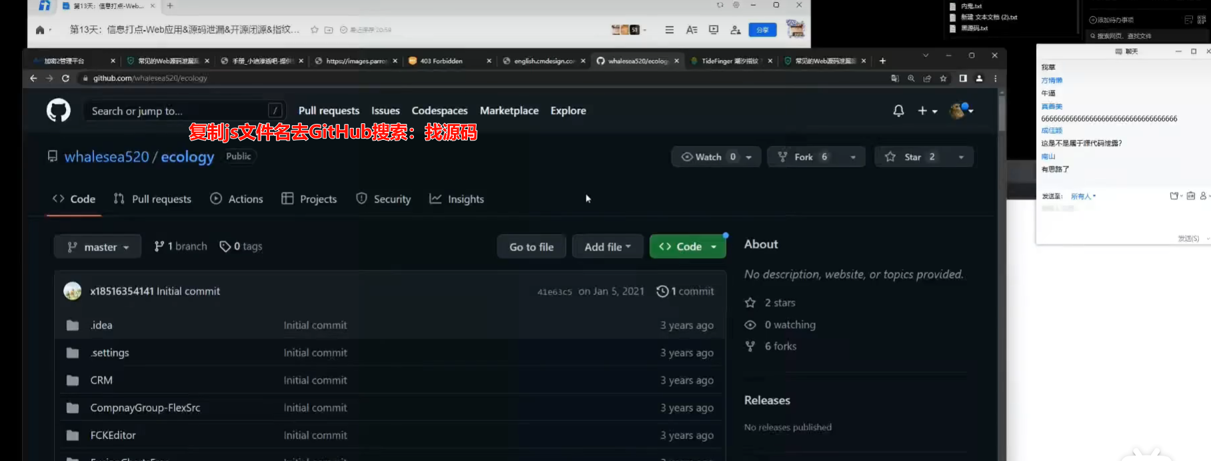The width and height of the screenshot is (1211, 461).
Task: Open the Chrome three-dot menu
Action: (995, 78)
